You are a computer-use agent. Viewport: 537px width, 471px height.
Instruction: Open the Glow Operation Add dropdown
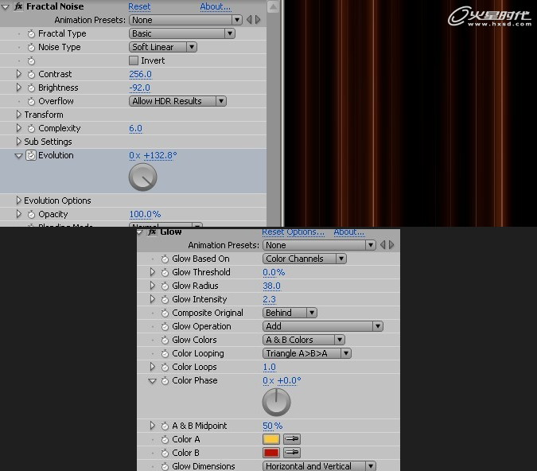pyautogui.click(x=323, y=326)
